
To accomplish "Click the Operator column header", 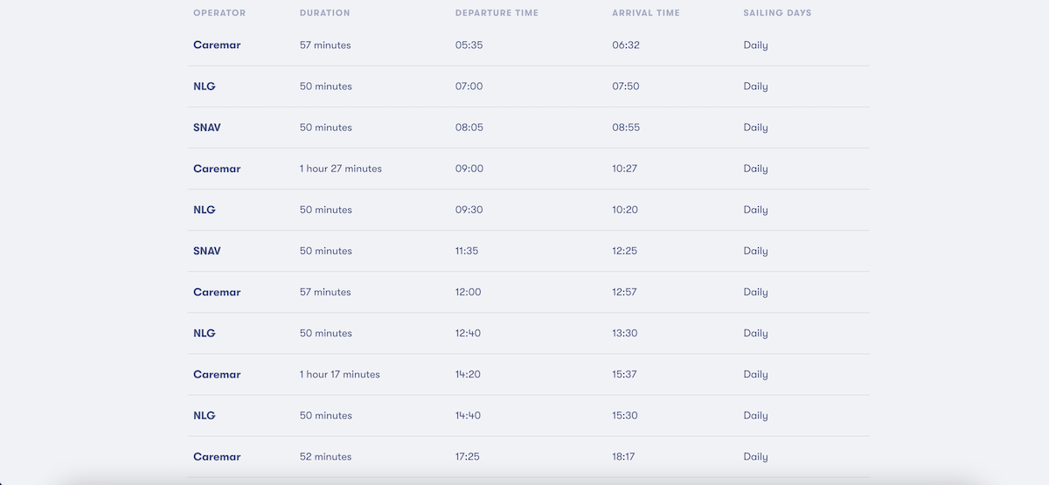I will point(219,13).
